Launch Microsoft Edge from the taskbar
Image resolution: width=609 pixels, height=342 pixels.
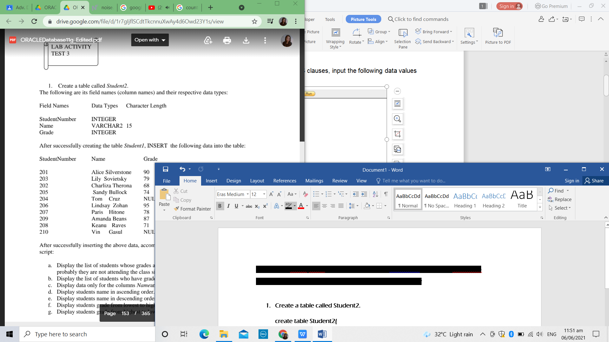click(x=204, y=334)
